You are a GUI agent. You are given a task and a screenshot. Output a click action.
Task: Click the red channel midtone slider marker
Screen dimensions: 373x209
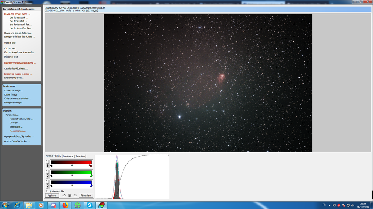pos(72,165)
